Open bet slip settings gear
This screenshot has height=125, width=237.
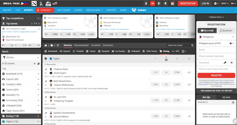(x=233, y=102)
